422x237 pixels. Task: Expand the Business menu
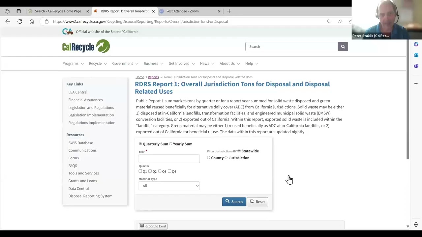154,64
